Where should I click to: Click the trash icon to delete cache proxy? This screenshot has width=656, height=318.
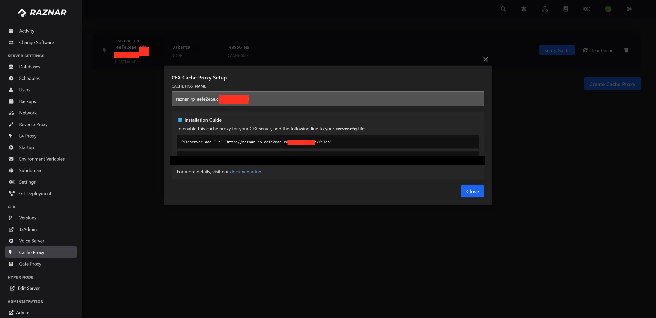coord(626,50)
